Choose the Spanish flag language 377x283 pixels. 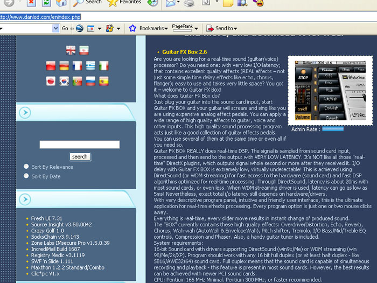pyautogui.click(x=104, y=81)
